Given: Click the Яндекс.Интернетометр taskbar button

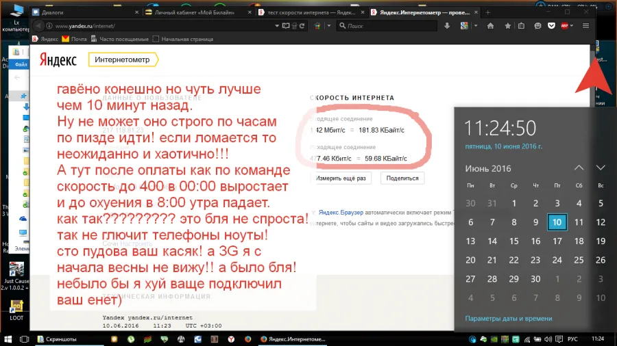Looking at the screenshot, I should (x=293, y=339).
